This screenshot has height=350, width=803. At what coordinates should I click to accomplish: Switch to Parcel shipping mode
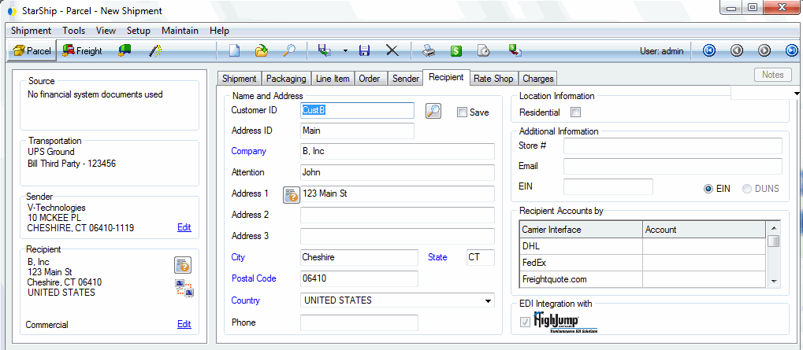[32, 50]
